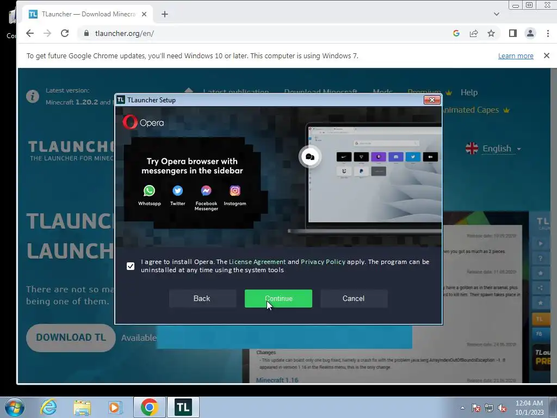
Task: Open the License Agreement link
Action: [x=257, y=262]
